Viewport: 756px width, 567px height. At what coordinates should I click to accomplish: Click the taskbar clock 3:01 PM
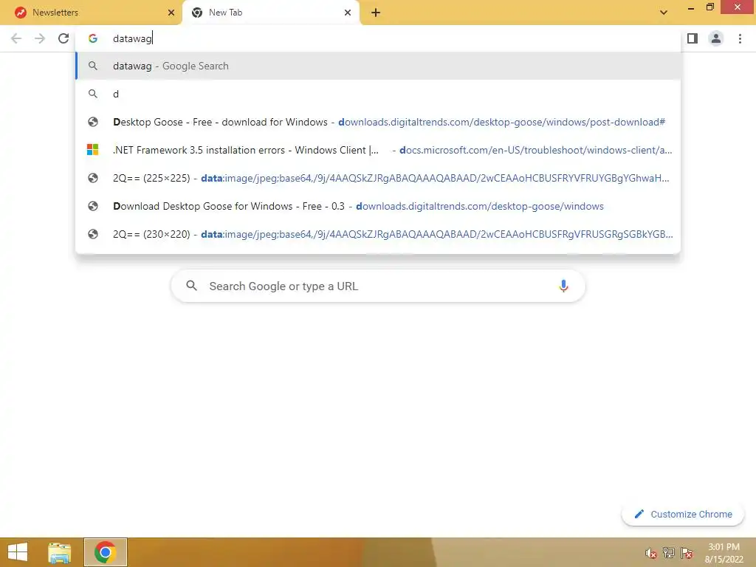point(724,547)
